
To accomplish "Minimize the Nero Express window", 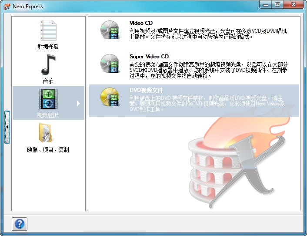I will pyautogui.click(x=266, y=4).
